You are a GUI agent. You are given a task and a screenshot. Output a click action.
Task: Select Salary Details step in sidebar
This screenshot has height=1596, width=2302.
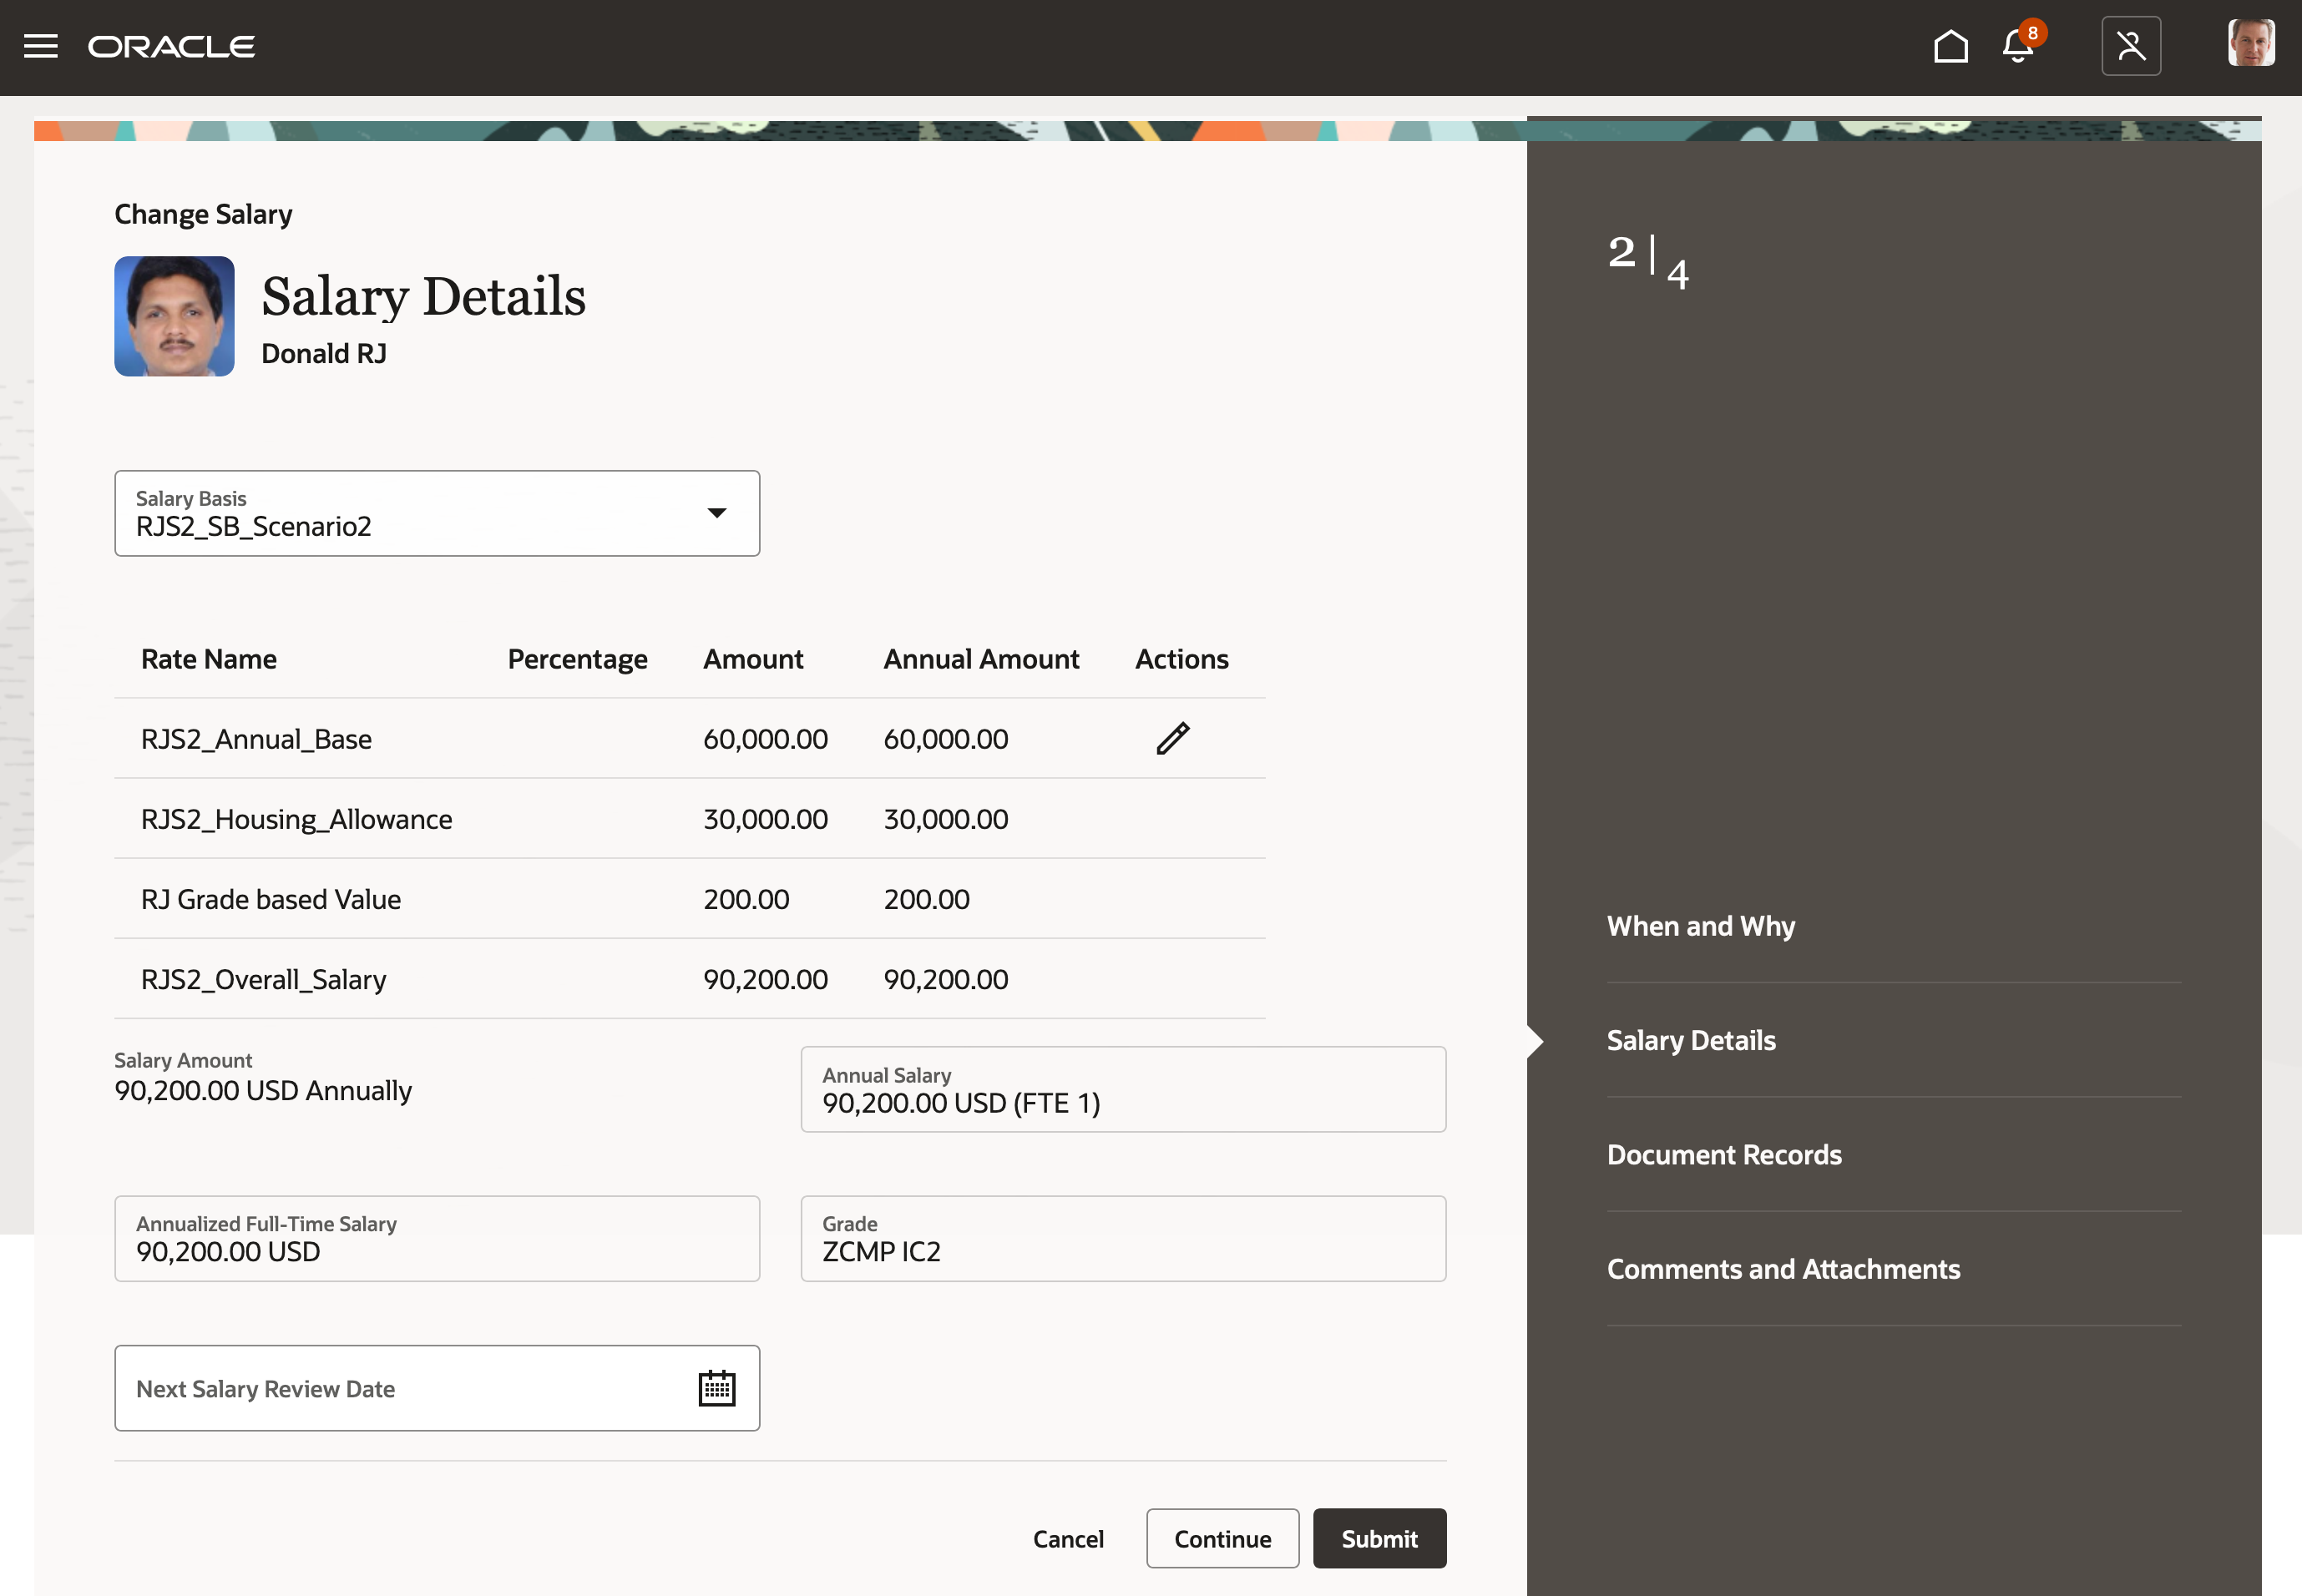(x=1690, y=1040)
